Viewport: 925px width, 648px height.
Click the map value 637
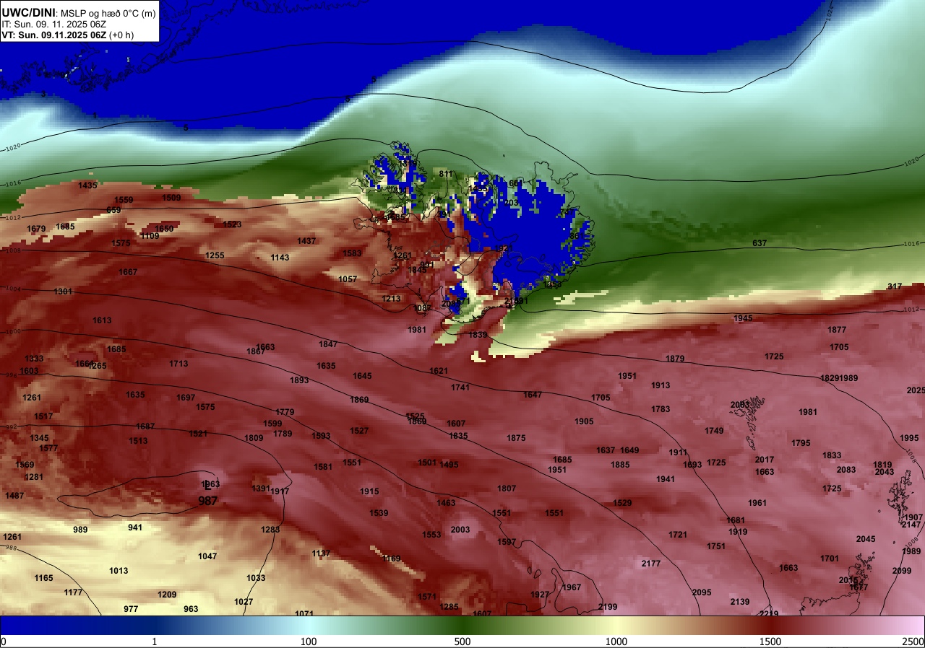760,243
